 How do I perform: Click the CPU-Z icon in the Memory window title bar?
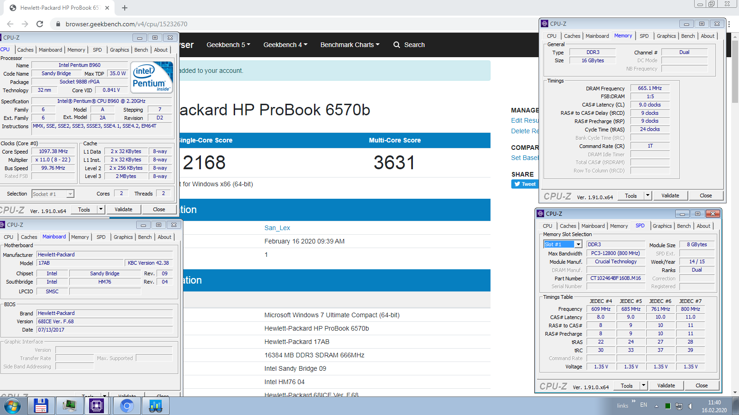coord(545,24)
